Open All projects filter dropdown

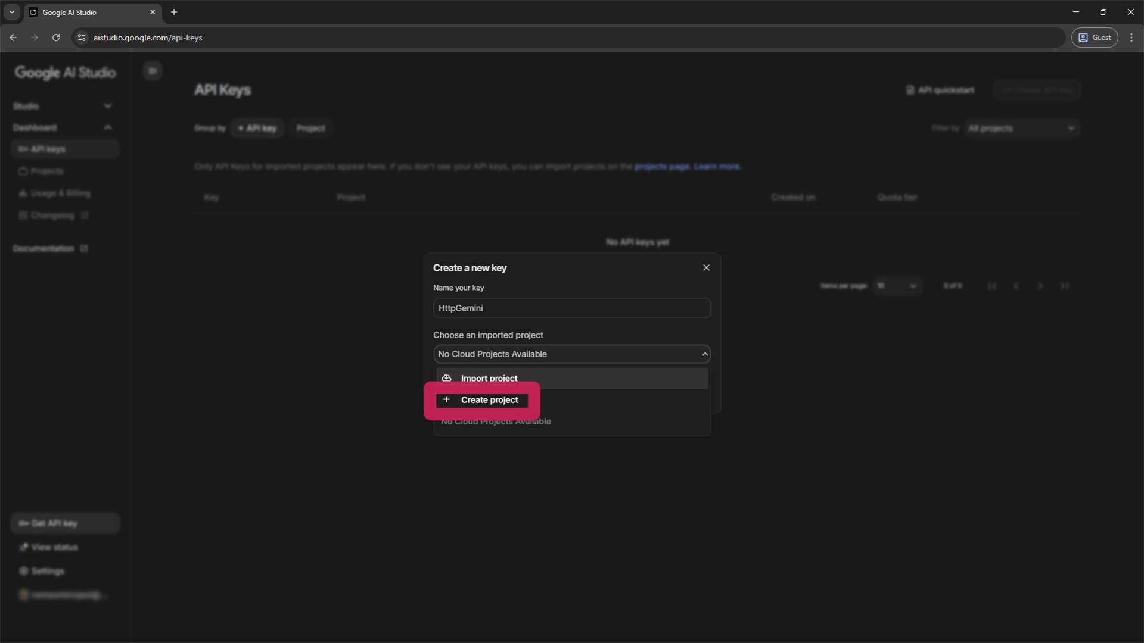click(x=1022, y=128)
